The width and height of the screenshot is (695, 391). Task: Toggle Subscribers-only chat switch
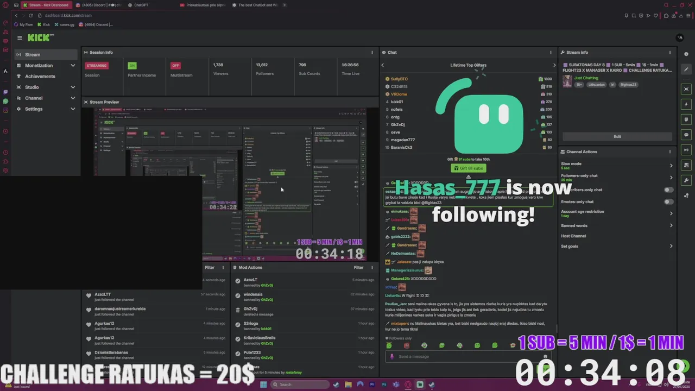coord(669,190)
